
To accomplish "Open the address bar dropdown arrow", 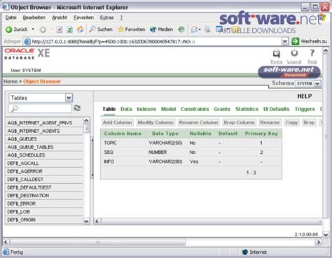I will click(x=284, y=41).
